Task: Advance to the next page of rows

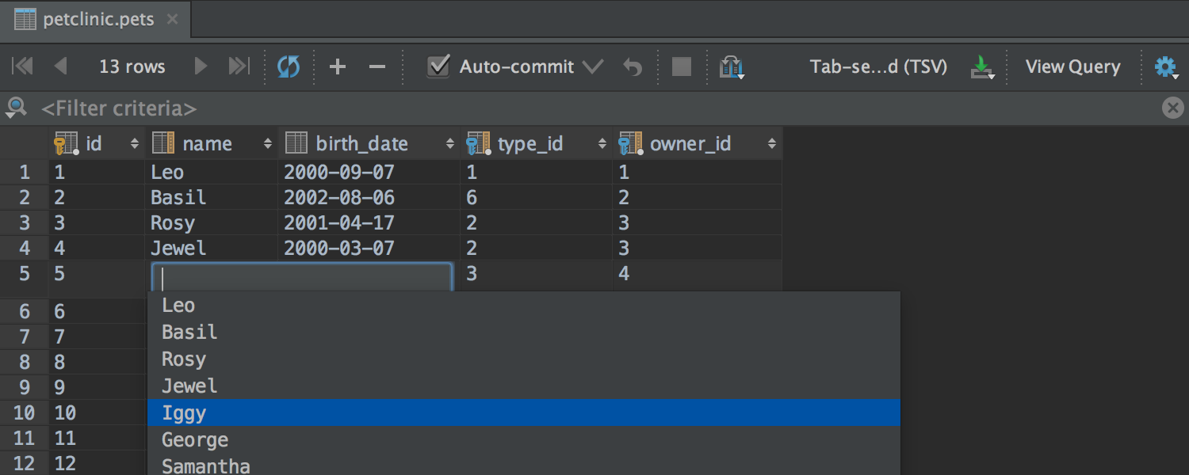Action: (201, 66)
